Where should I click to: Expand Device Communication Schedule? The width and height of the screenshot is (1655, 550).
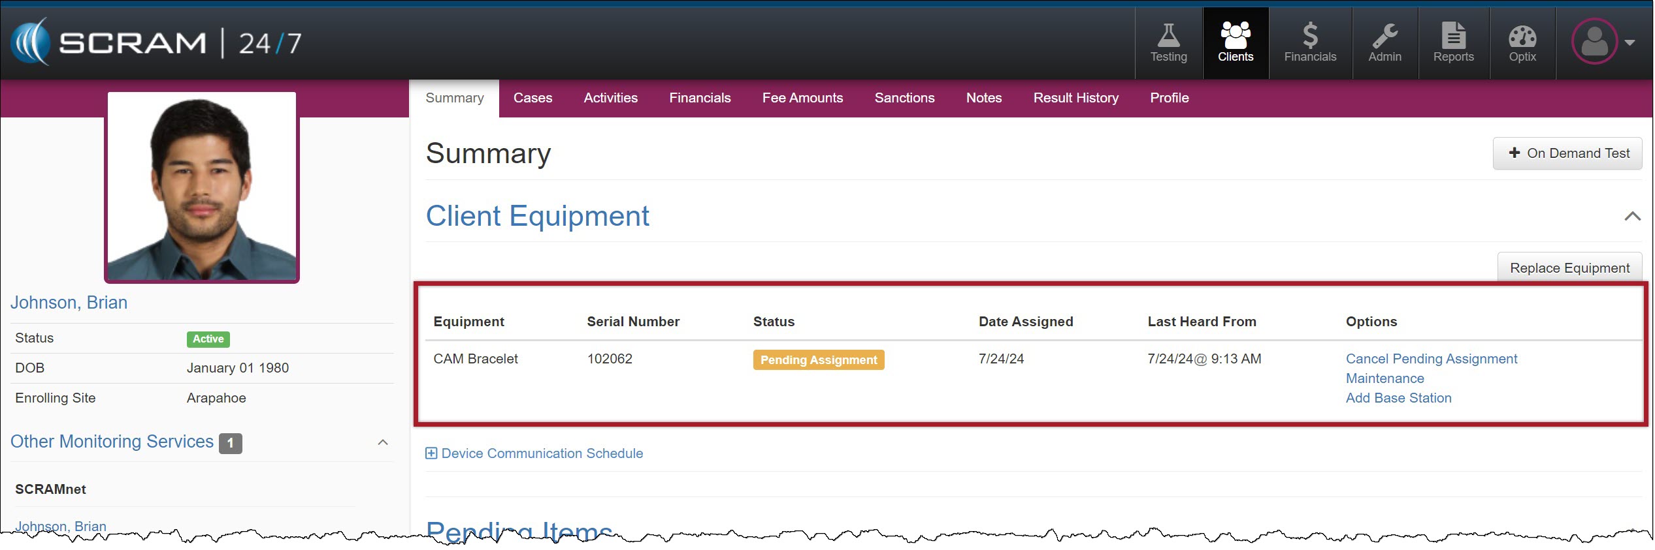431,453
